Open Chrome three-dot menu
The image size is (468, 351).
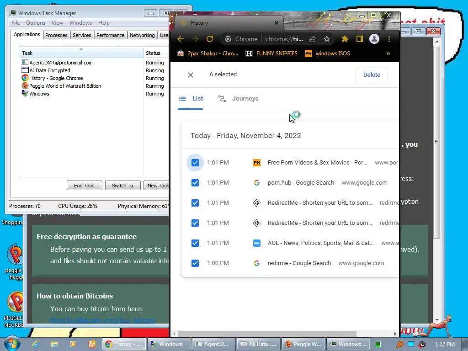coord(389,39)
